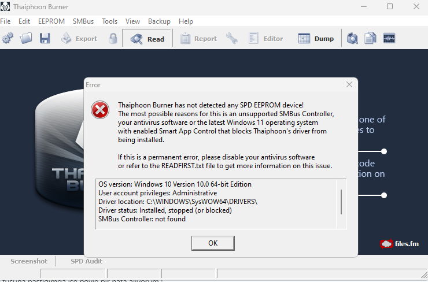Click the red error icon in dialog

(100, 110)
